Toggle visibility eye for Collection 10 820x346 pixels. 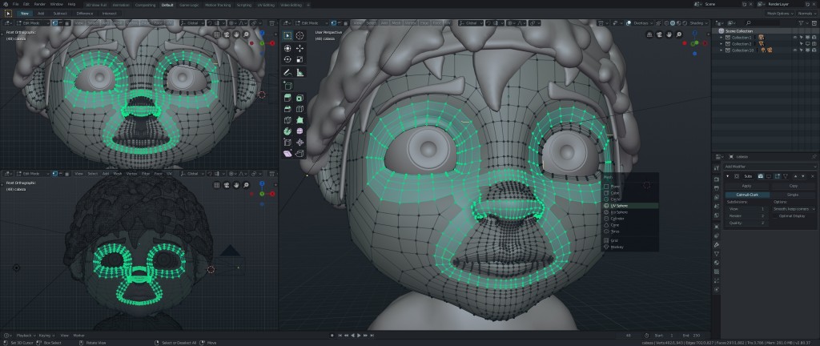794,50
